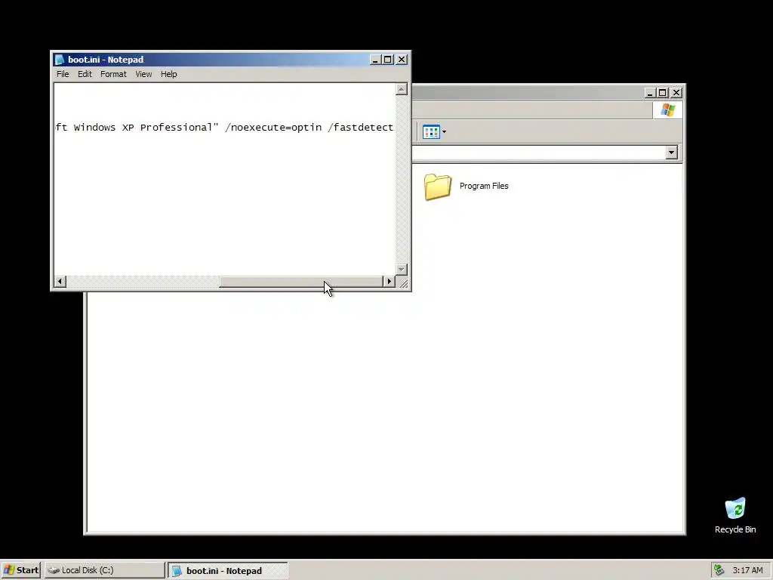The width and height of the screenshot is (773, 580).
Task: Click the Notepad horizontal scrollbar thumb
Action: [301, 281]
